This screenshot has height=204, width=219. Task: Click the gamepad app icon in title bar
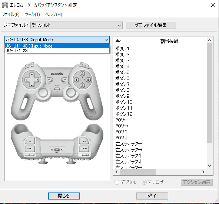coord(5,5)
